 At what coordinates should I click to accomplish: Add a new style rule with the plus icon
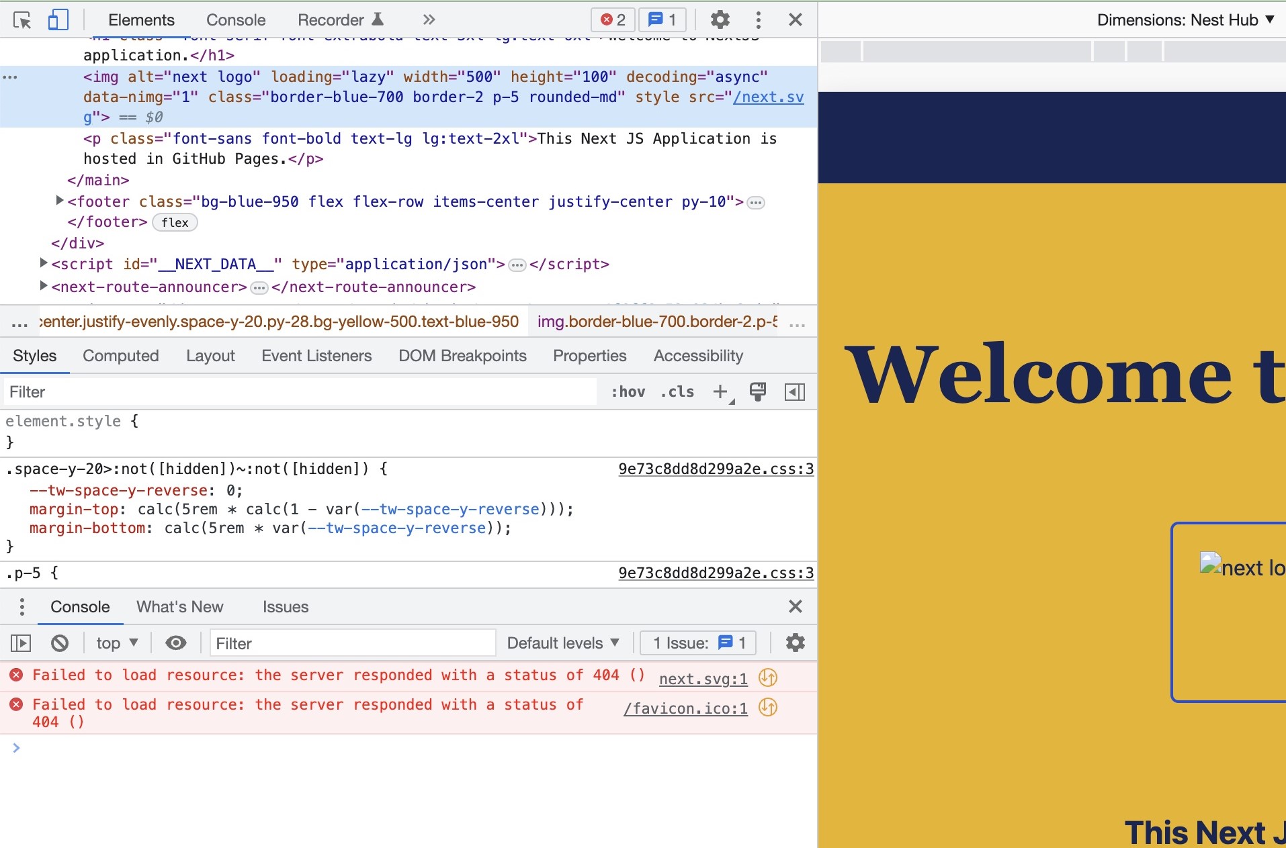click(x=718, y=391)
